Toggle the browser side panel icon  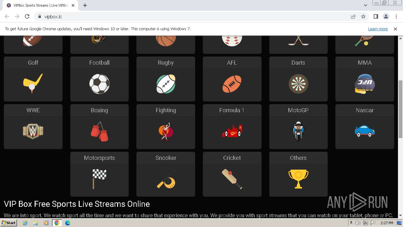(376, 16)
